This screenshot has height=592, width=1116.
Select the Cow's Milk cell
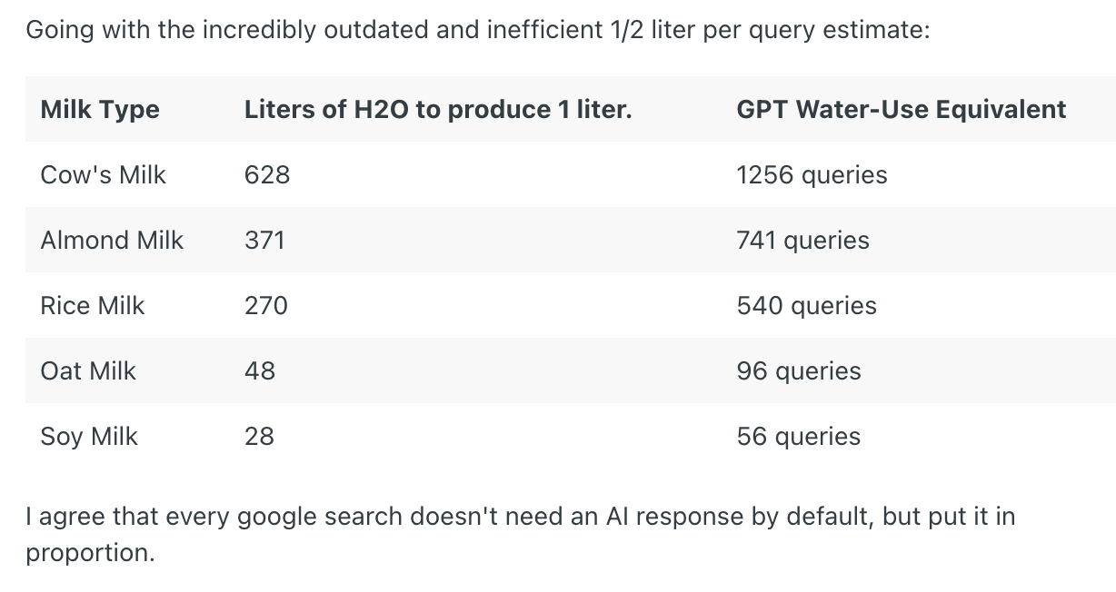click(x=104, y=174)
